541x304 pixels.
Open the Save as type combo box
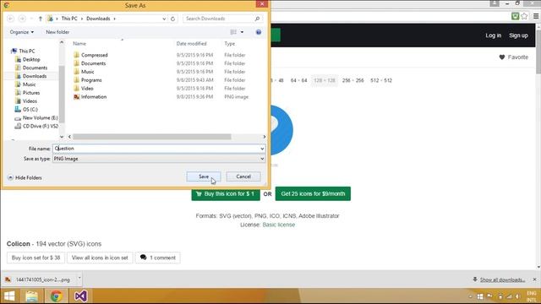click(159, 159)
